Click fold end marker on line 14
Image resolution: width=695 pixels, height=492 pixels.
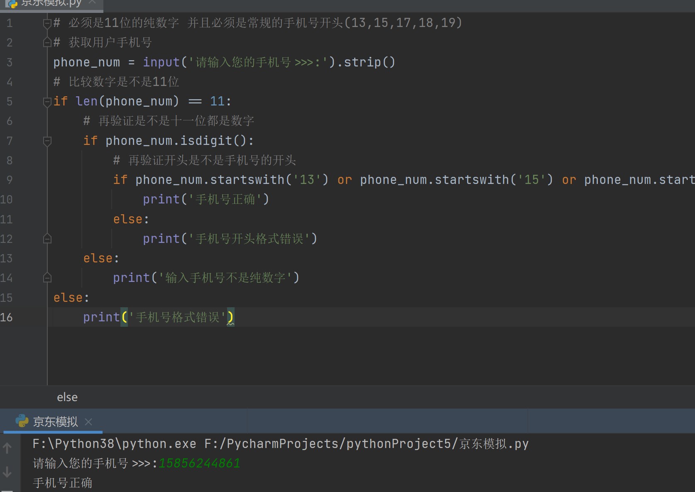click(47, 278)
